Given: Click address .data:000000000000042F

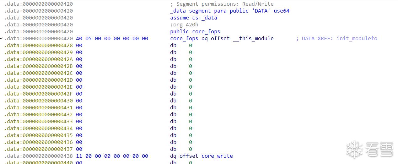Looking at the screenshot, I should click(x=38, y=94).
